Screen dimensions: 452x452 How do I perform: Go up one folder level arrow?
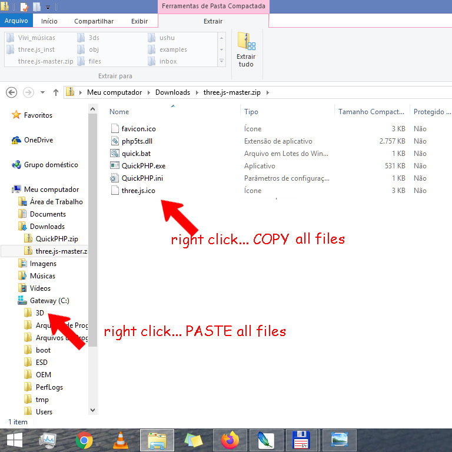[56, 92]
